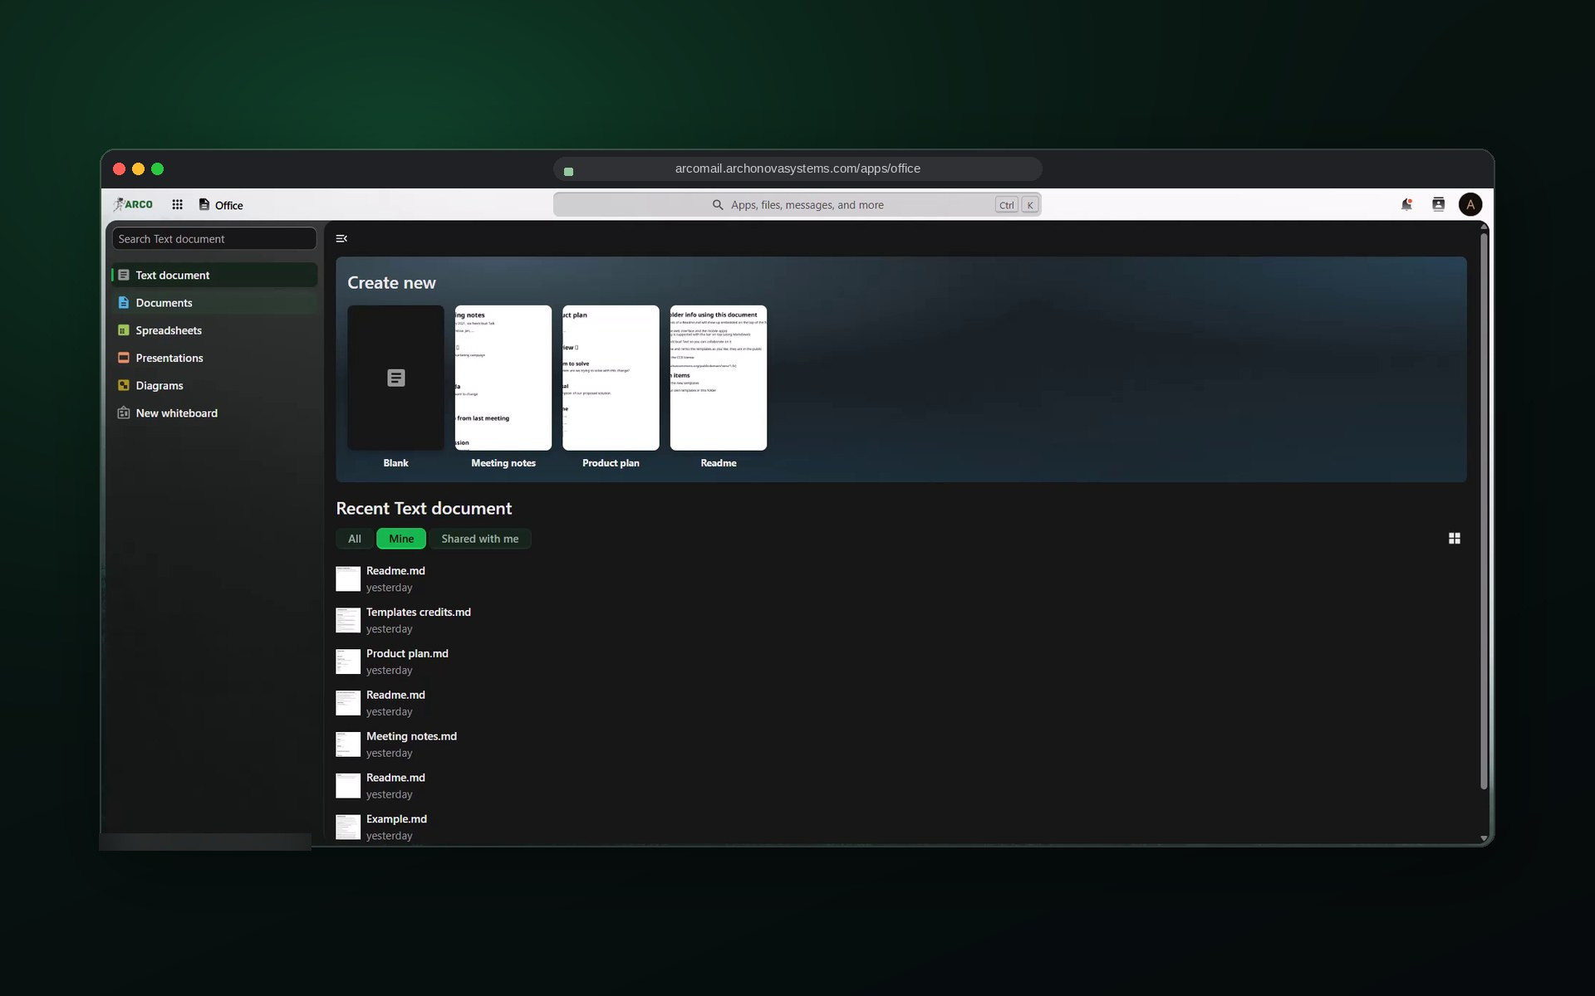Open the contacts icon in the header
Screen dimensions: 1595x996
[x=1438, y=204]
